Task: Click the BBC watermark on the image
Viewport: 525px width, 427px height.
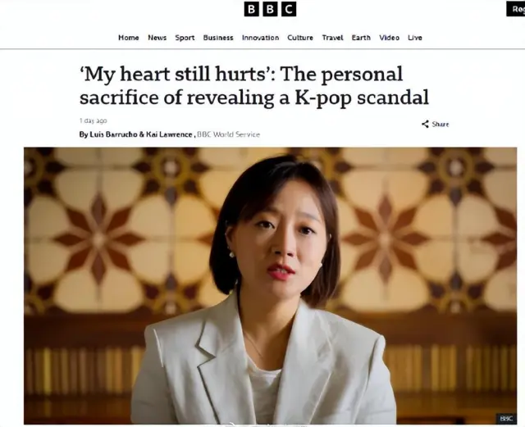Action: (x=506, y=418)
